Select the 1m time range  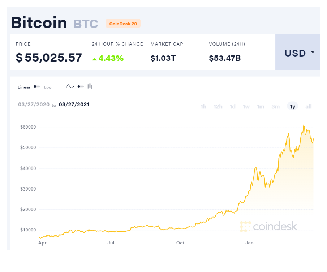[x=261, y=106]
